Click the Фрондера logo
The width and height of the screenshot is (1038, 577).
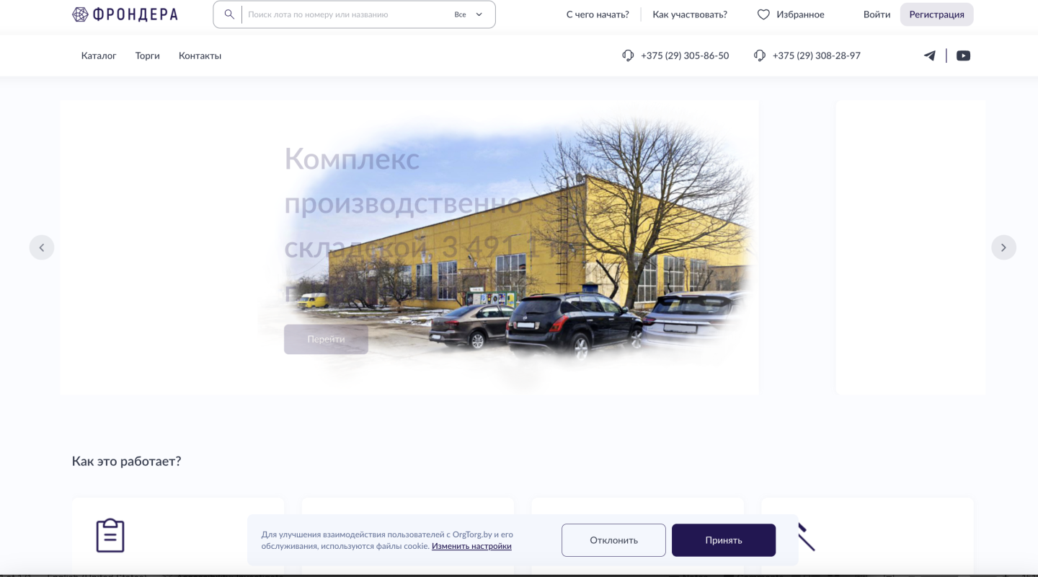coord(125,14)
